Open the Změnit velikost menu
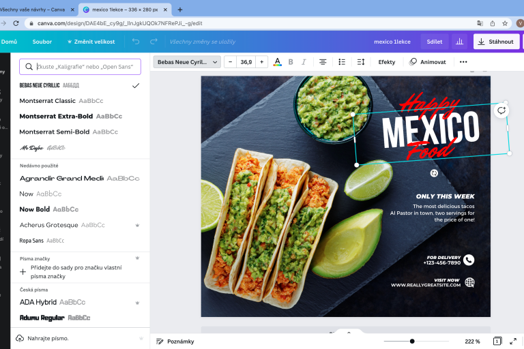The height and width of the screenshot is (349, 524). click(x=91, y=42)
